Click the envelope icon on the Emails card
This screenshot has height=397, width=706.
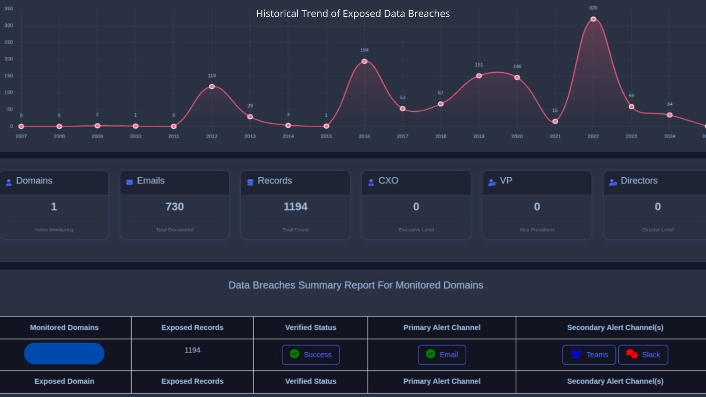129,182
